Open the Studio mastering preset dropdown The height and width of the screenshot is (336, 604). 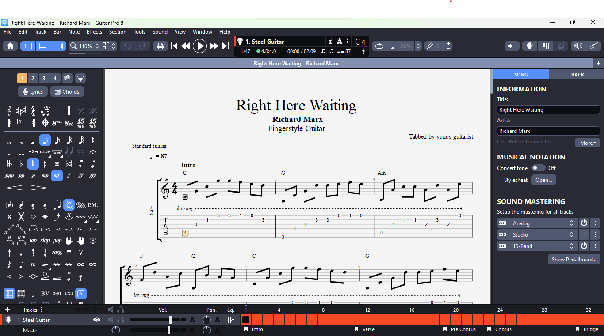pos(543,234)
